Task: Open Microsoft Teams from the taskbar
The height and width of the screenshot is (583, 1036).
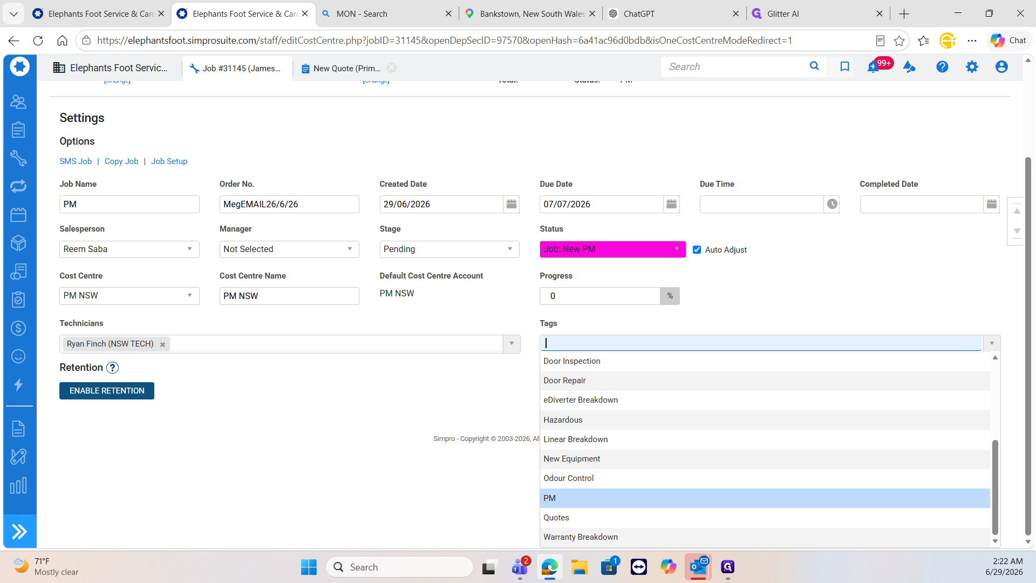Action: tap(520, 567)
